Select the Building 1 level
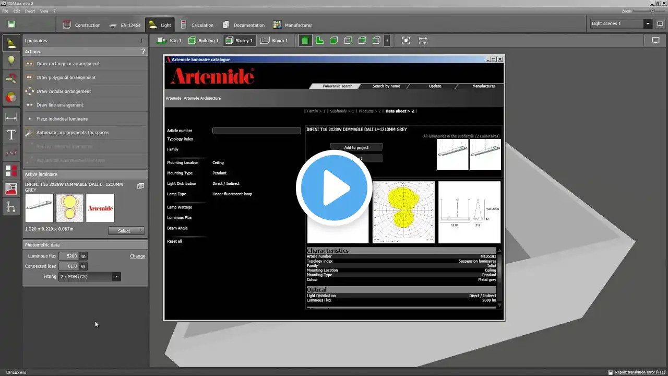668x376 pixels. (x=204, y=40)
